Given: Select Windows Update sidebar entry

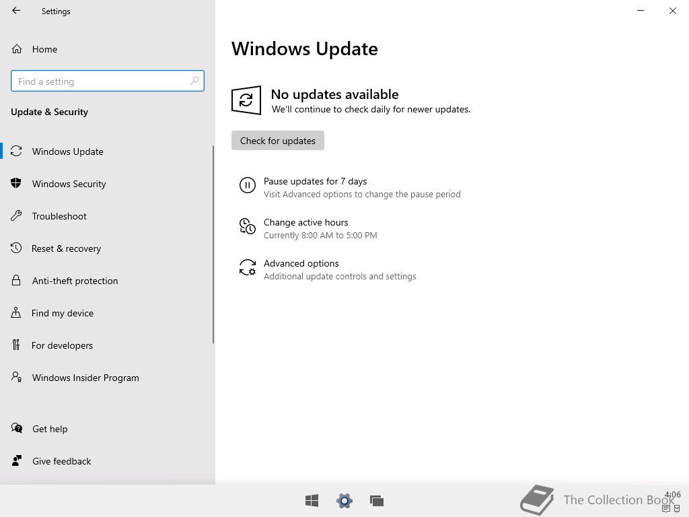Looking at the screenshot, I should pyautogui.click(x=68, y=151).
